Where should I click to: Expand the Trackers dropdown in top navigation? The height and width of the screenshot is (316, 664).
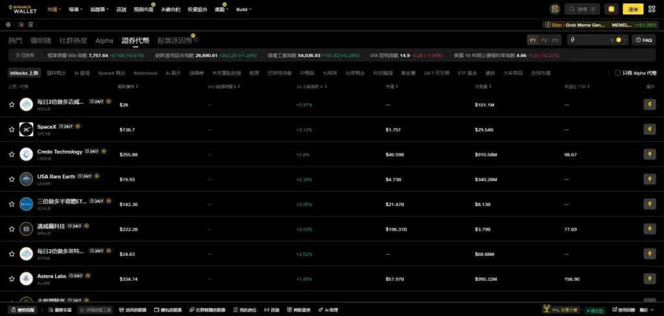[x=99, y=9]
